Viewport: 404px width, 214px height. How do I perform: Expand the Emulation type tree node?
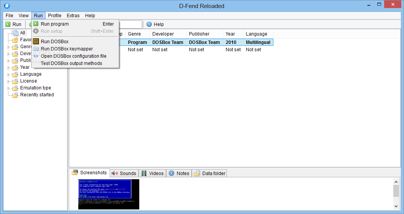tap(8, 88)
